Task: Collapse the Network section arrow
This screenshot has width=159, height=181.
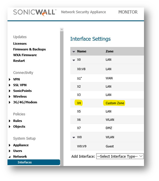Action: (10, 157)
